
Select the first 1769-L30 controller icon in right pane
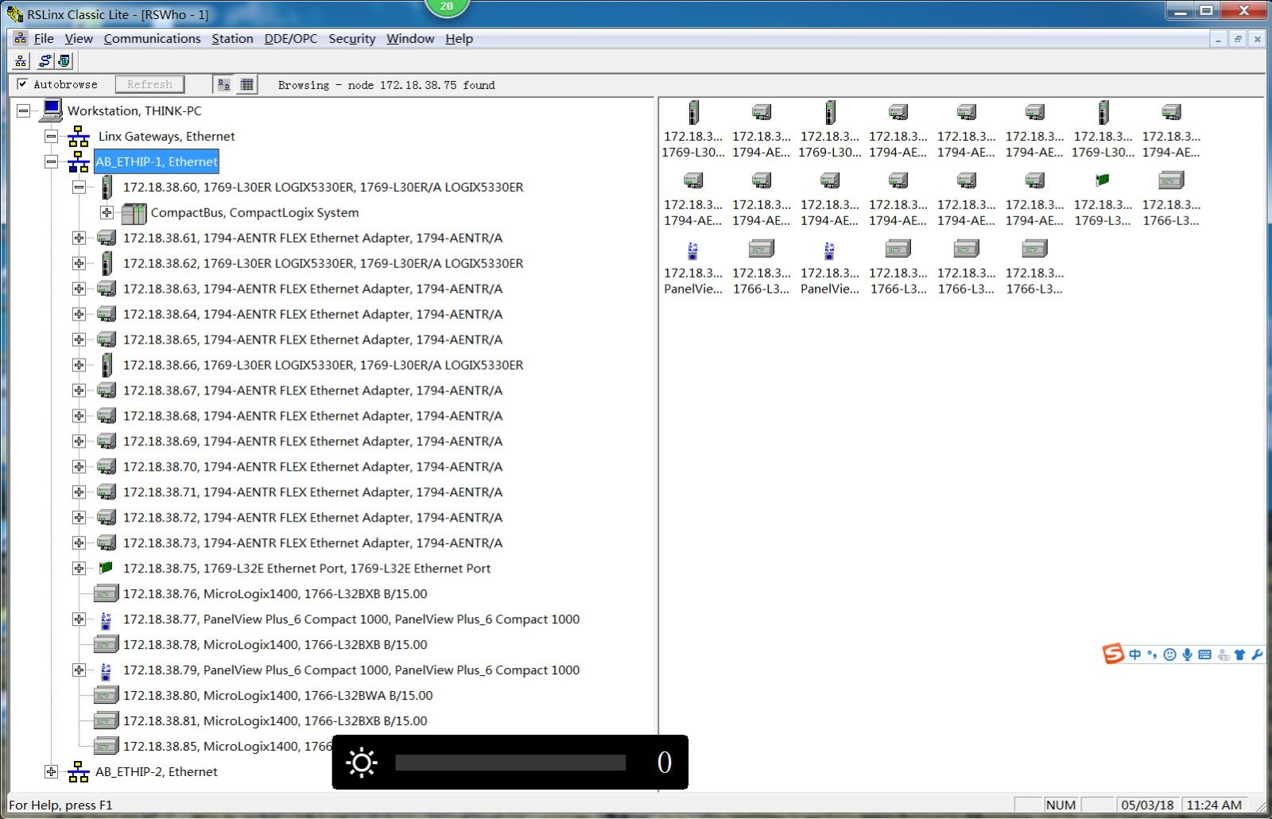tap(693, 113)
